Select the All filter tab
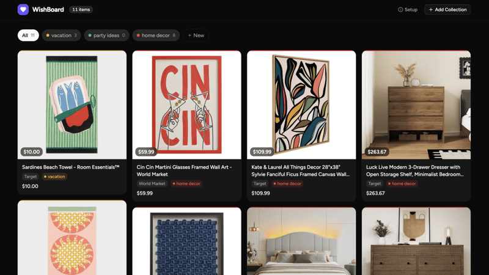The image size is (489, 275). (x=28, y=35)
